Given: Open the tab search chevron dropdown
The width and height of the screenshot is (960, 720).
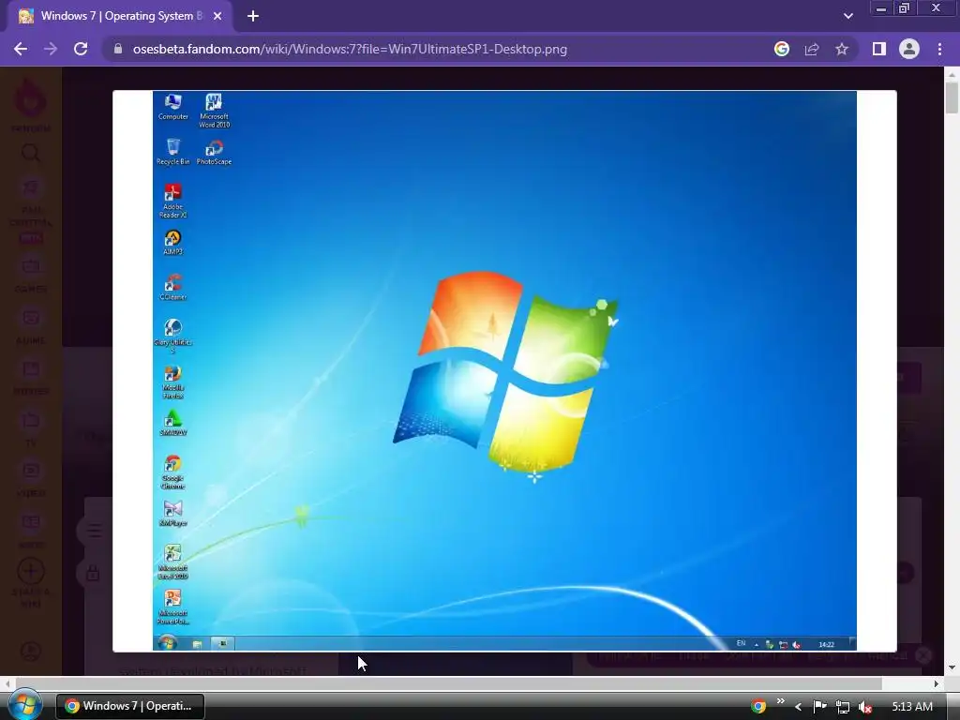Looking at the screenshot, I should 847,17.
